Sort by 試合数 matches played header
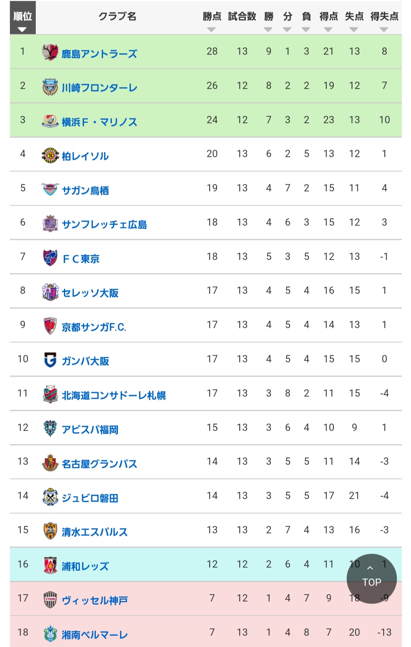The image size is (411, 647). [242, 16]
